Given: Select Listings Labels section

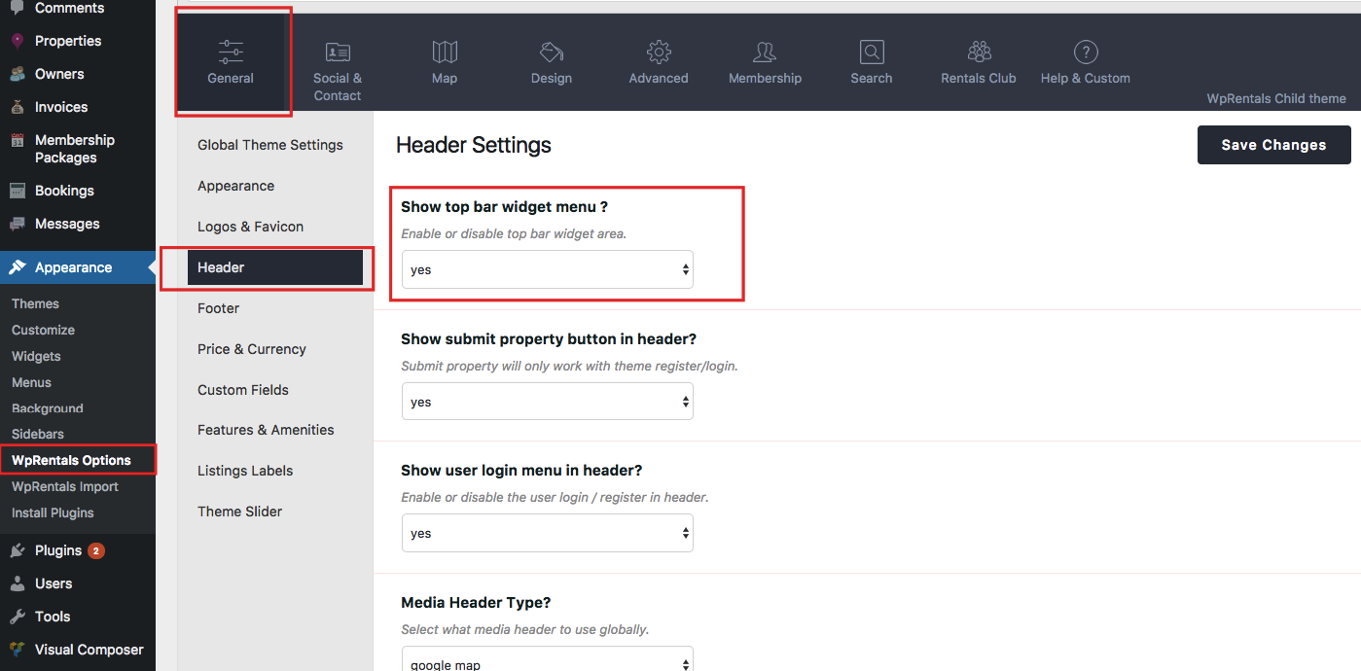Looking at the screenshot, I should [245, 471].
